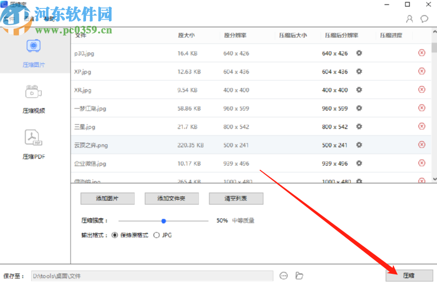
Task: Select the 三星.jpg file name
Action: point(84,127)
